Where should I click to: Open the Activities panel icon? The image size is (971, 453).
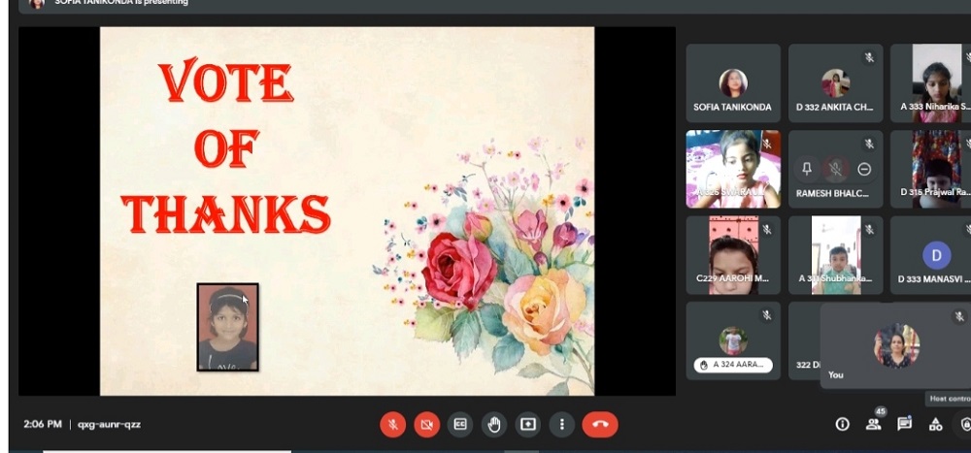tap(935, 424)
